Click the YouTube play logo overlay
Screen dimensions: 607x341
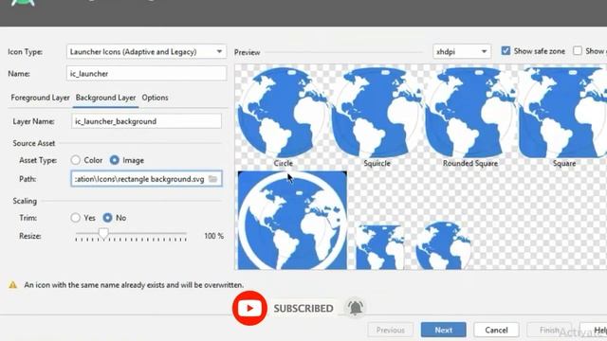pyautogui.click(x=249, y=308)
